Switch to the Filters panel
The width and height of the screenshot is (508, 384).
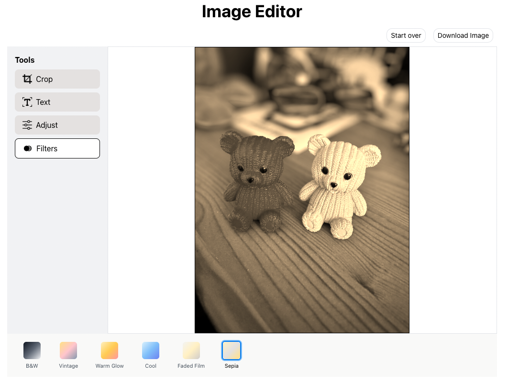[57, 148]
